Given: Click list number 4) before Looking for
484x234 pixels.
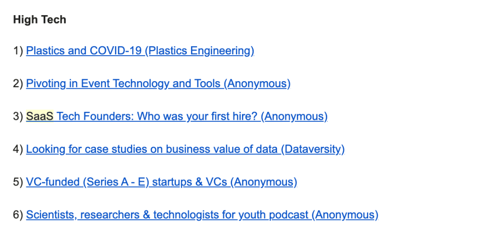Looking at the screenshot, I should pyautogui.click(x=18, y=149).
